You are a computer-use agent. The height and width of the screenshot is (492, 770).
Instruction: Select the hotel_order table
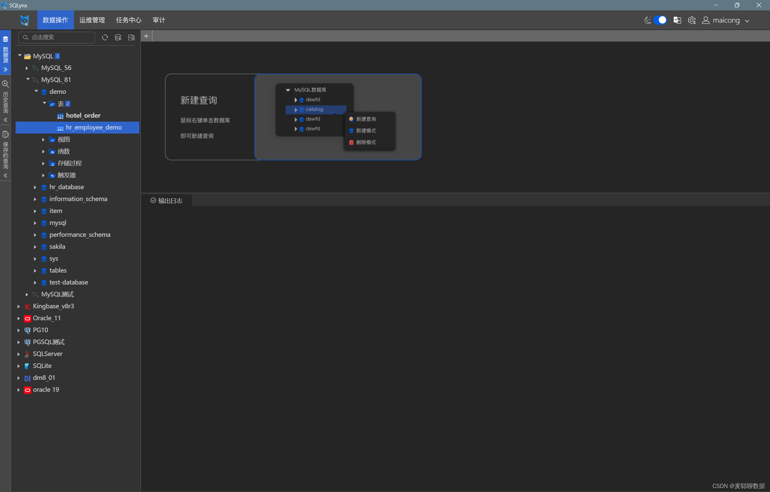tap(83, 116)
